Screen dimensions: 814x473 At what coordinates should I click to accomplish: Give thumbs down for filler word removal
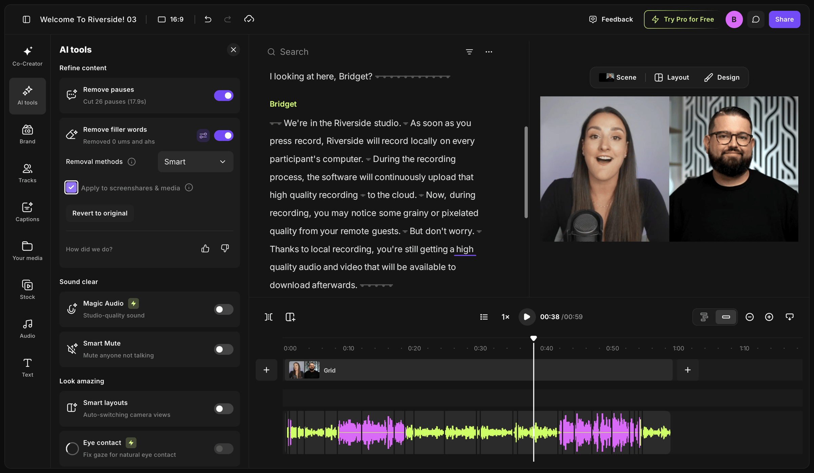(225, 249)
